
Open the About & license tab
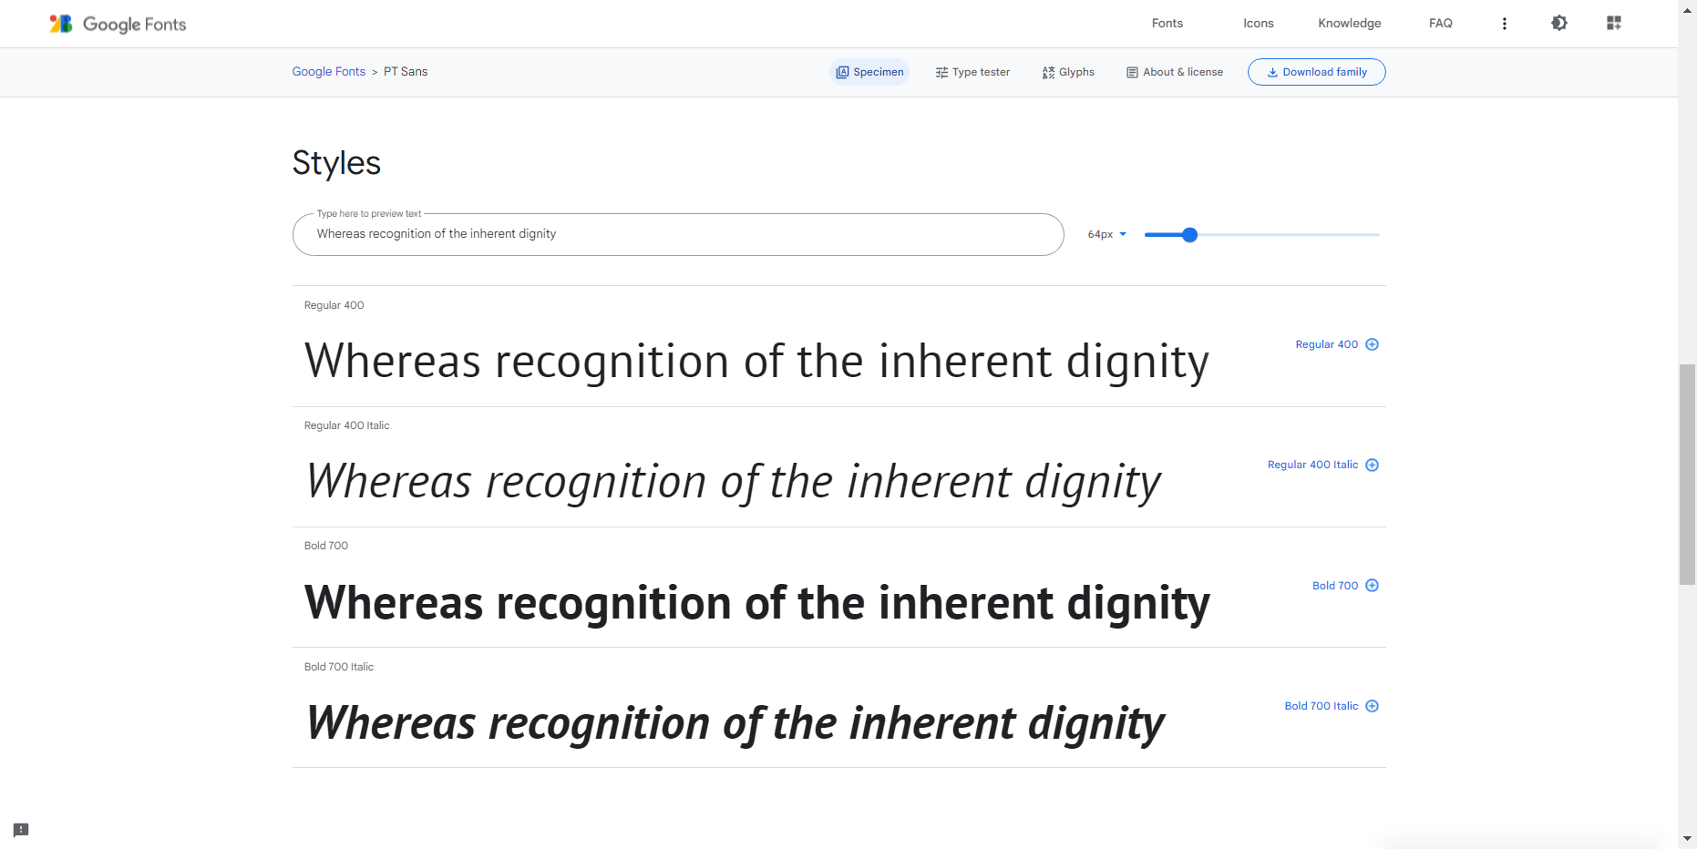1175,72
